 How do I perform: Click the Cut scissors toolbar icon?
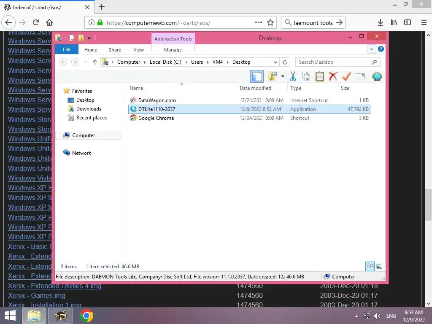tap(293, 76)
